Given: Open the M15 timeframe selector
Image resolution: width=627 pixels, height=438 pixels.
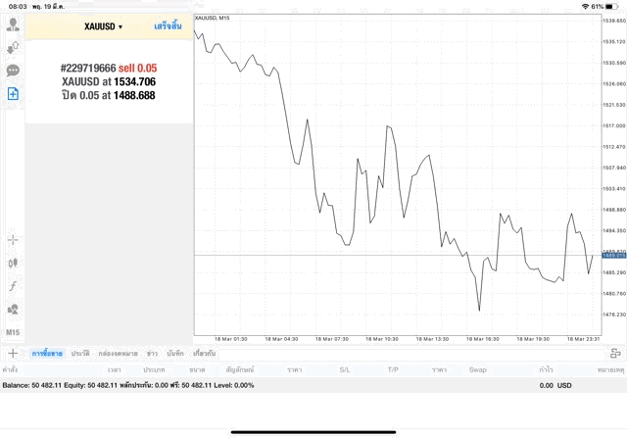Looking at the screenshot, I should click(13, 332).
